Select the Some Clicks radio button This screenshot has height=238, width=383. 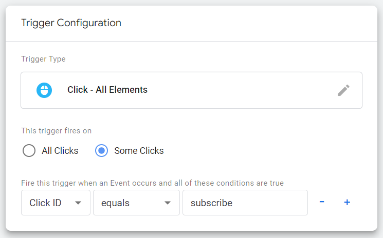(102, 151)
